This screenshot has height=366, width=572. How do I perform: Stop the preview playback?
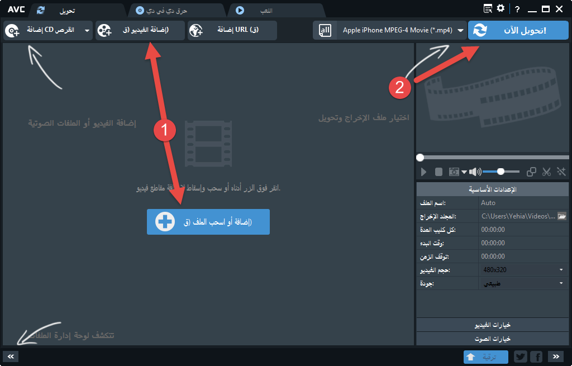[x=439, y=172]
